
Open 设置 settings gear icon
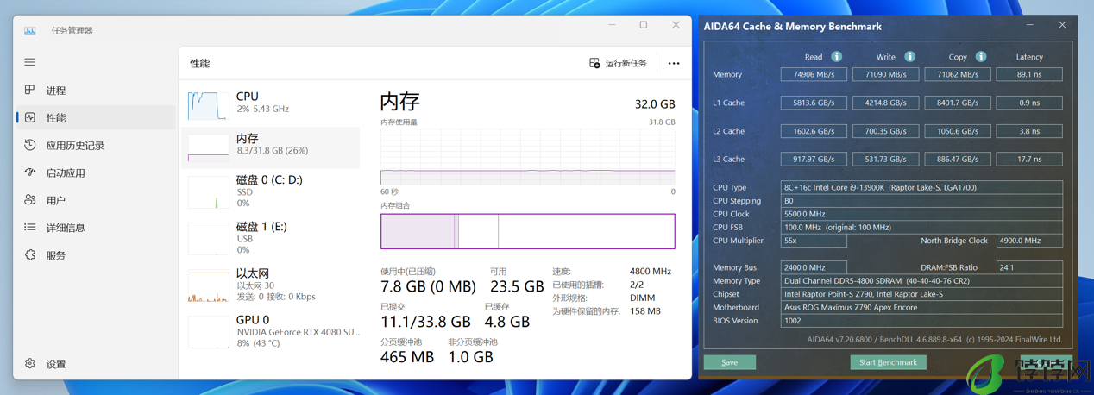(30, 364)
